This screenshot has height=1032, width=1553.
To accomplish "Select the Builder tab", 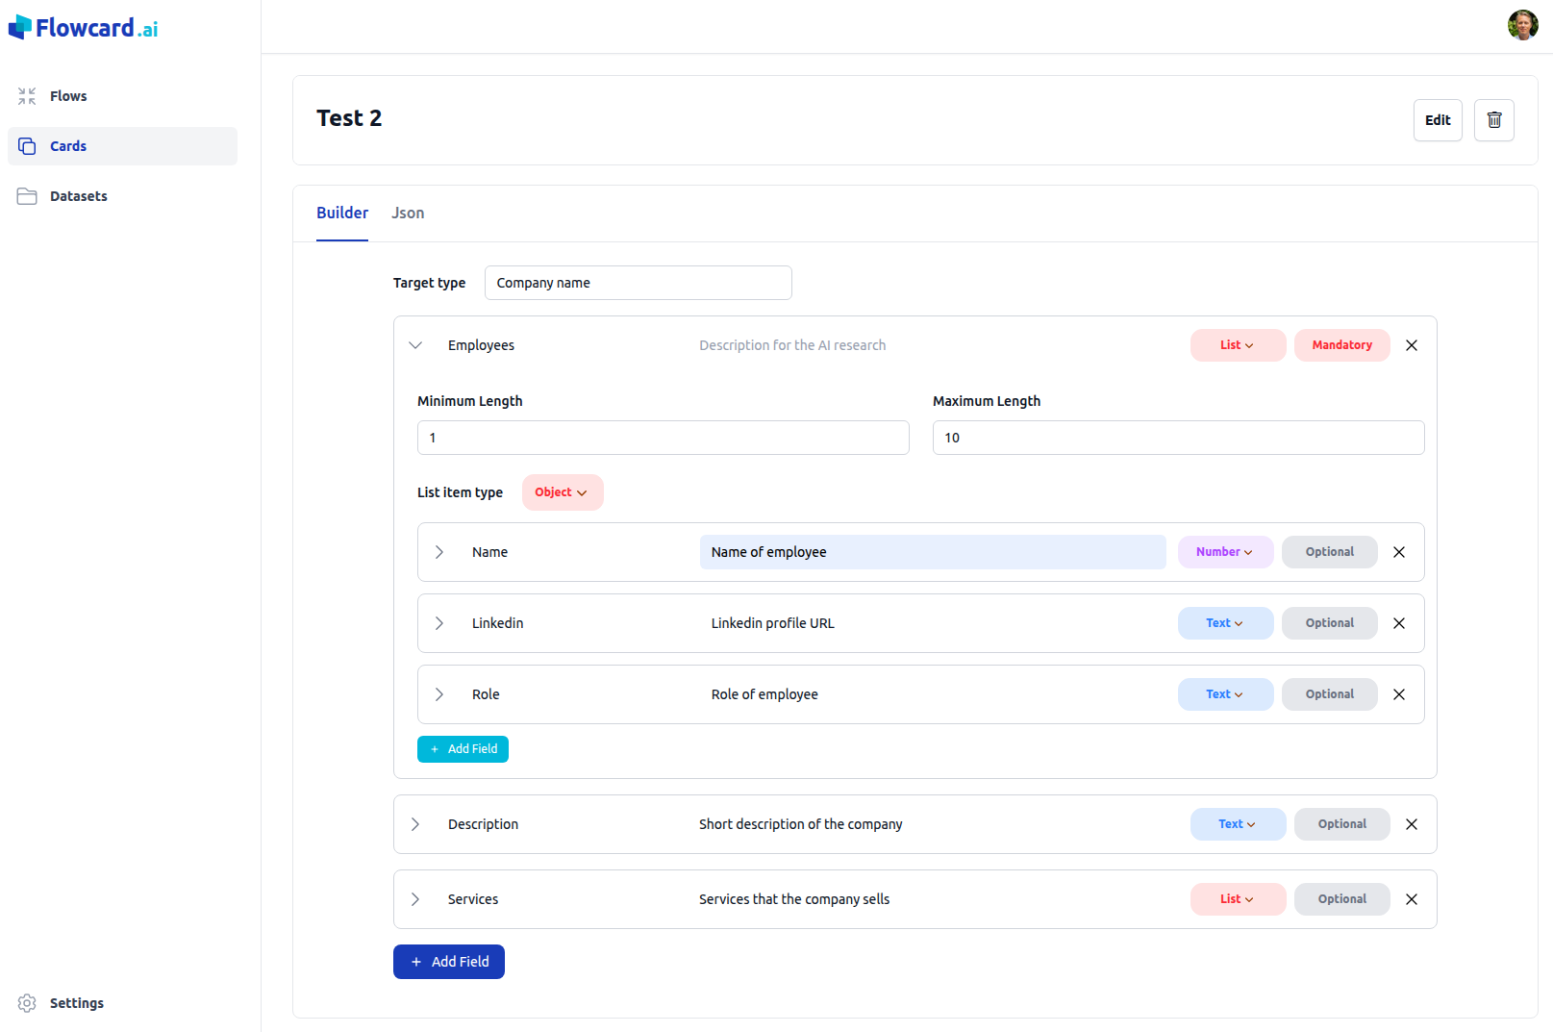I will 341,213.
